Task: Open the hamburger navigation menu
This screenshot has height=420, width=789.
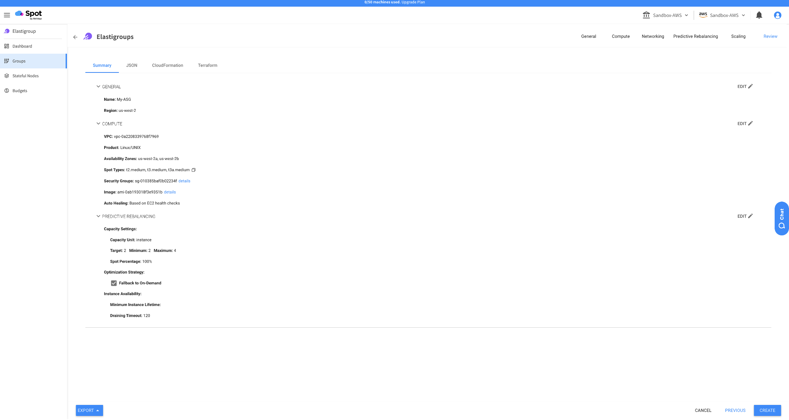Action: 7,15
